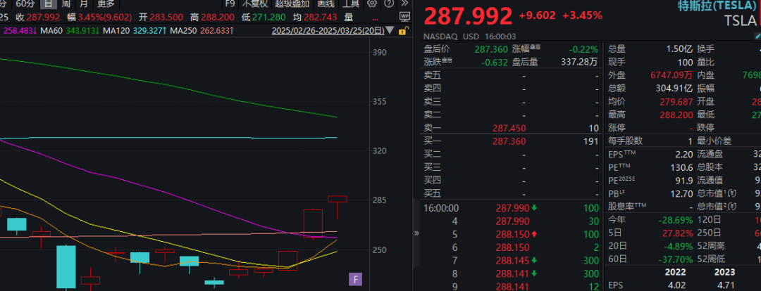Click the 2023 EPS 4.71 value
This screenshot has width=761, height=291.
[x=724, y=285]
